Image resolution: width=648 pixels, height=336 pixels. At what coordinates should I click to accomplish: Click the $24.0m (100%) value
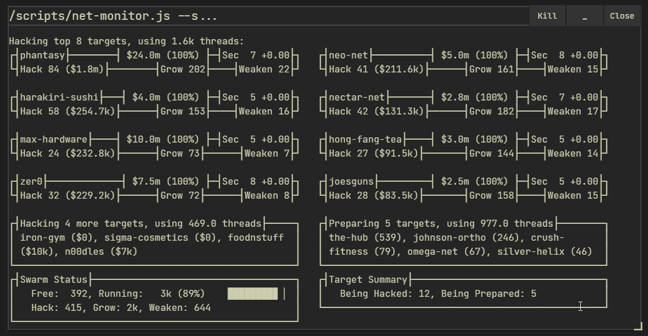click(x=163, y=56)
